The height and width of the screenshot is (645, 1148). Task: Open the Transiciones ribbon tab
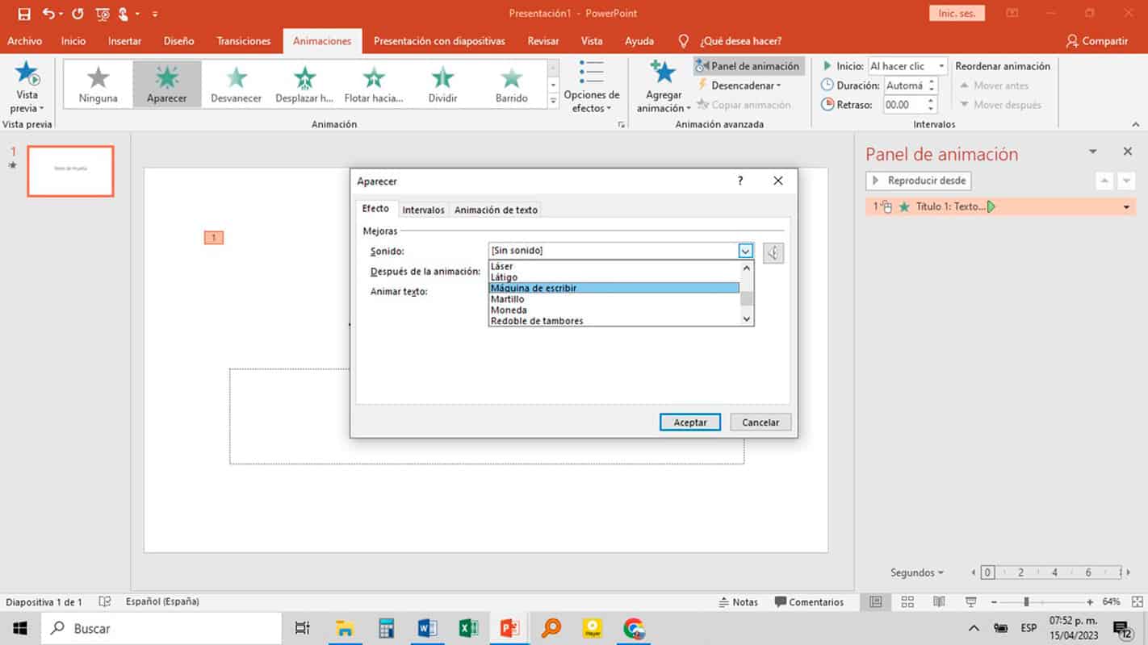tap(244, 41)
